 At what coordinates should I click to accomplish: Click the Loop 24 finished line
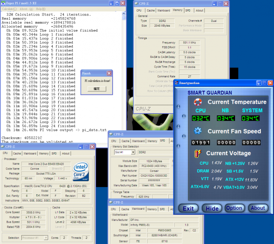click(41, 126)
